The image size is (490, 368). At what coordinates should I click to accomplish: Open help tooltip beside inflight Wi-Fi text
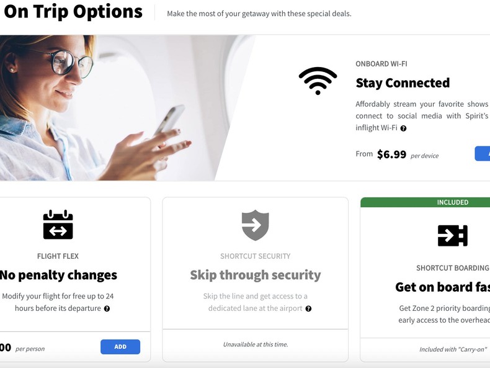click(x=403, y=128)
